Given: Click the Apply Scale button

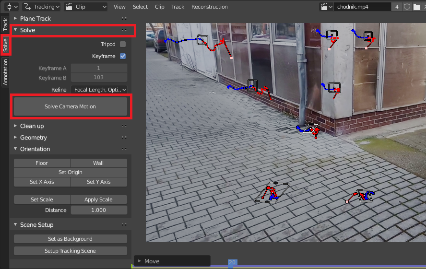Looking at the screenshot, I should coord(99,199).
